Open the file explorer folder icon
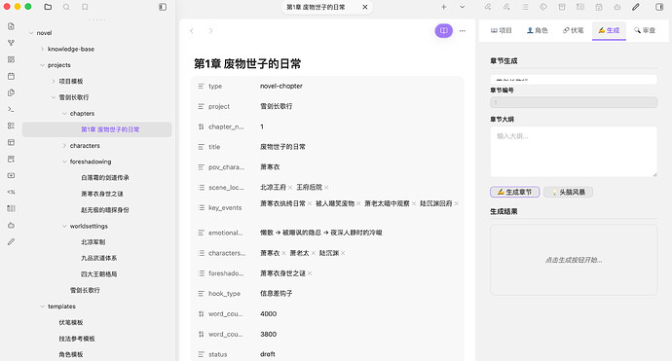 [x=48, y=7]
